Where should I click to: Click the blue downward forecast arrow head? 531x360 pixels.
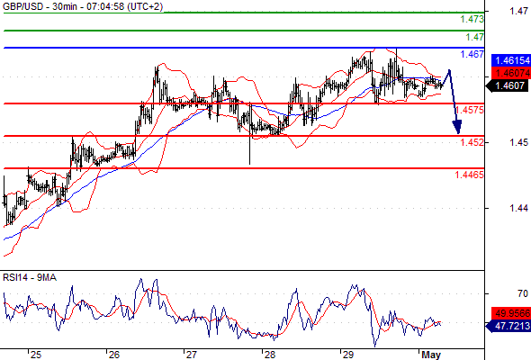pyautogui.click(x=457, y=127)
